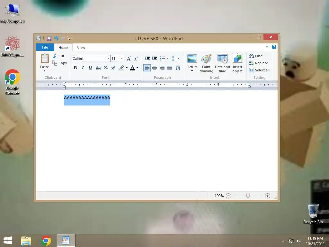Click the right indent ruler marker
The height and width of the screenshot is (247, 329).
coord(249,86)
